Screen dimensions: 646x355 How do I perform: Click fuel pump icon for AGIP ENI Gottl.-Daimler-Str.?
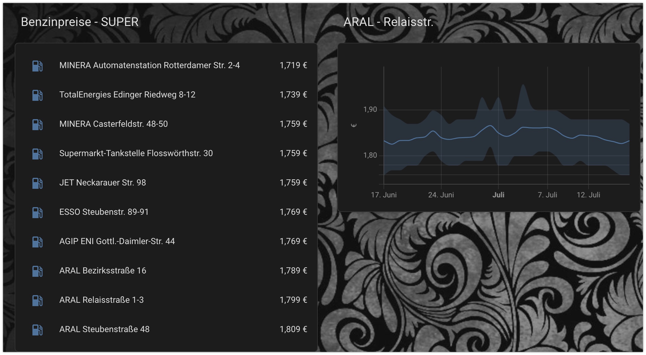pyautogui.click(x=37, y=242)
